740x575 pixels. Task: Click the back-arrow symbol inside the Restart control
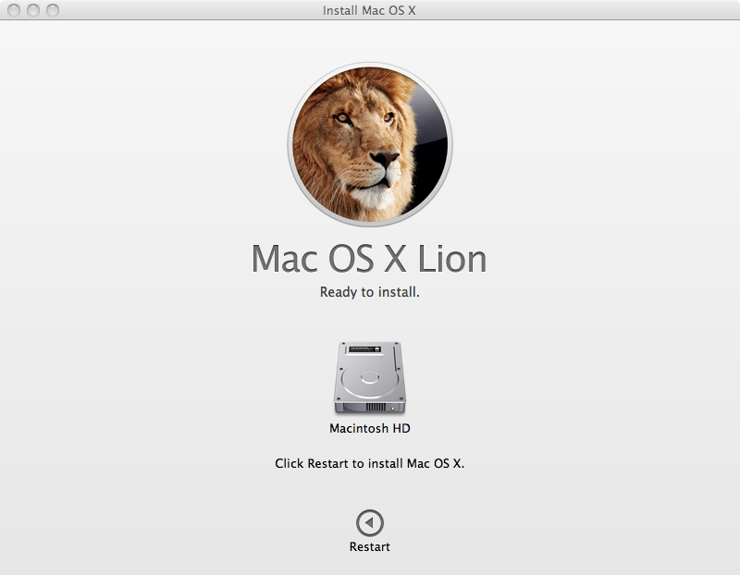pos(370,521)
